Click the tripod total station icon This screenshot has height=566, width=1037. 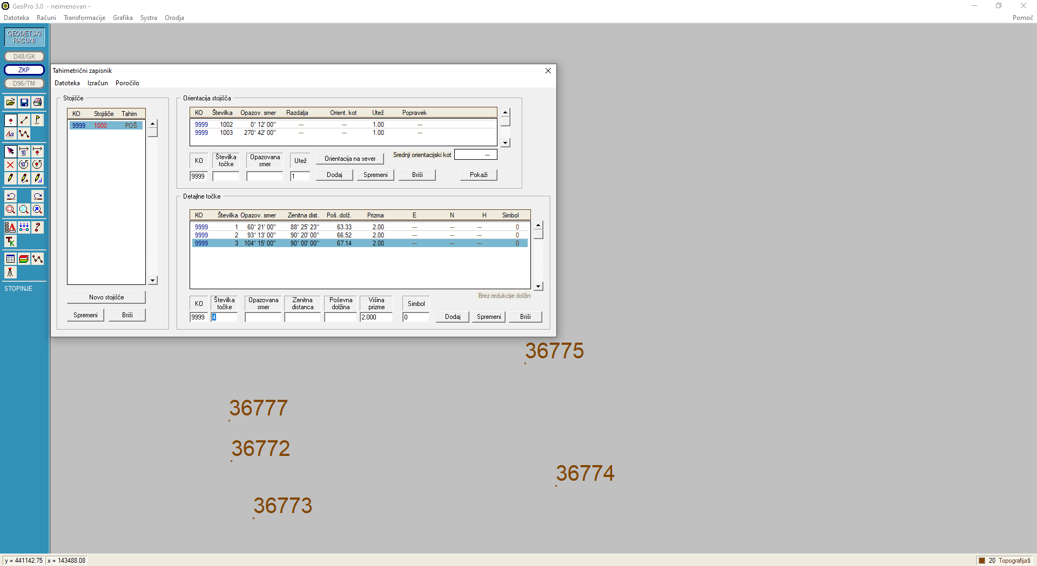10,272
